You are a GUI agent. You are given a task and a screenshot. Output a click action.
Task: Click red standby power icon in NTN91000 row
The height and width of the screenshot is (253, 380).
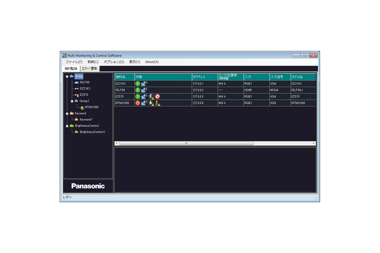click(x=138, y=103)
